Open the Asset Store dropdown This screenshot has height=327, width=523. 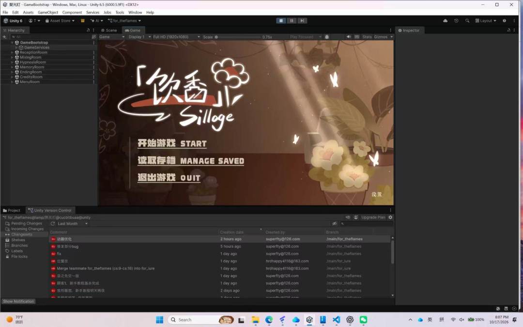(x=60, y=21)
